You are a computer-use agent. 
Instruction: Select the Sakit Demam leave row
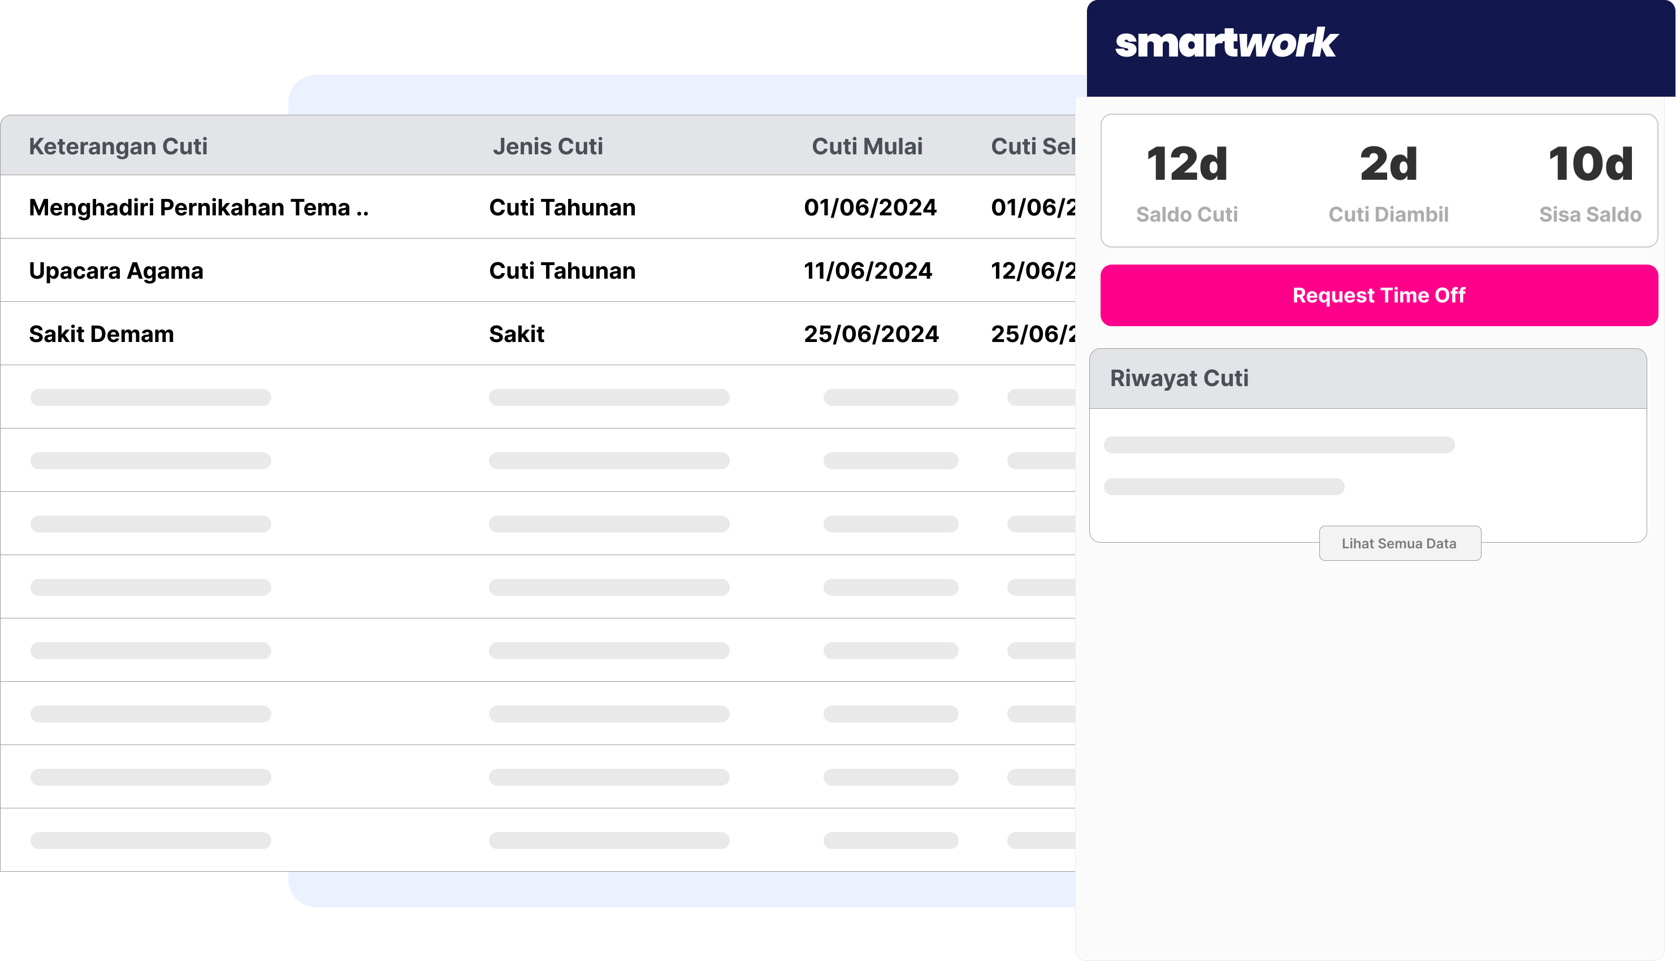[x=100, y=334]
